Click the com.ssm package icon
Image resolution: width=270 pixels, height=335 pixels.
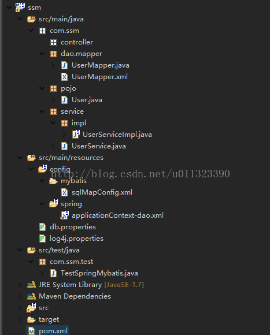42,31
